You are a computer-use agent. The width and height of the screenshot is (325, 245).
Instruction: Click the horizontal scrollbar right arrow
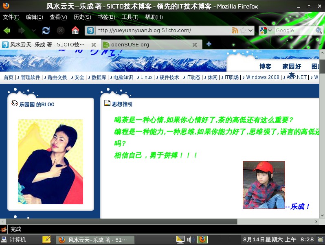[316, 221]
